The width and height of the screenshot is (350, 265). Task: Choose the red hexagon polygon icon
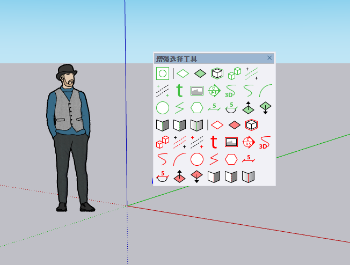[231, 159]
